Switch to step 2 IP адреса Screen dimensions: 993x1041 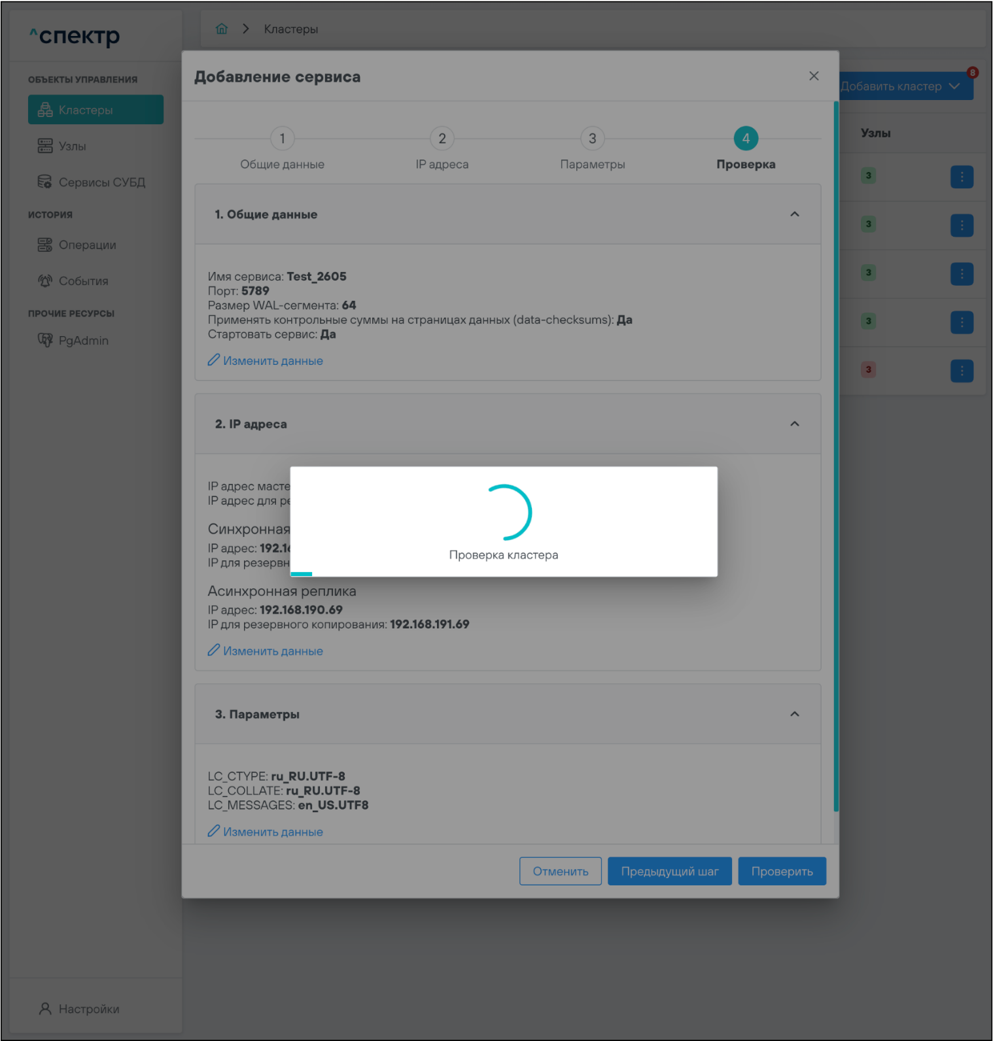pyautogui.click(x=442, y=139)
